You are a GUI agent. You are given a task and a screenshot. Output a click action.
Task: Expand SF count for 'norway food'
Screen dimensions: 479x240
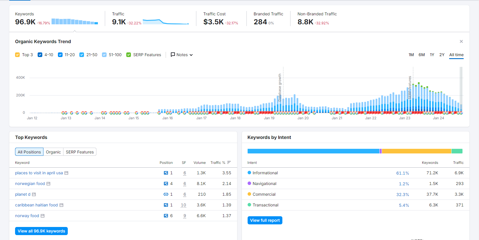click(184, 216)
